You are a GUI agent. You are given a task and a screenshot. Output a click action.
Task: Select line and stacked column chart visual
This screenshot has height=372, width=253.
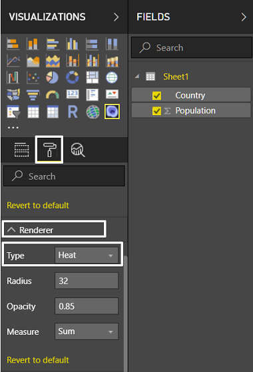click(x=73, y=61)
